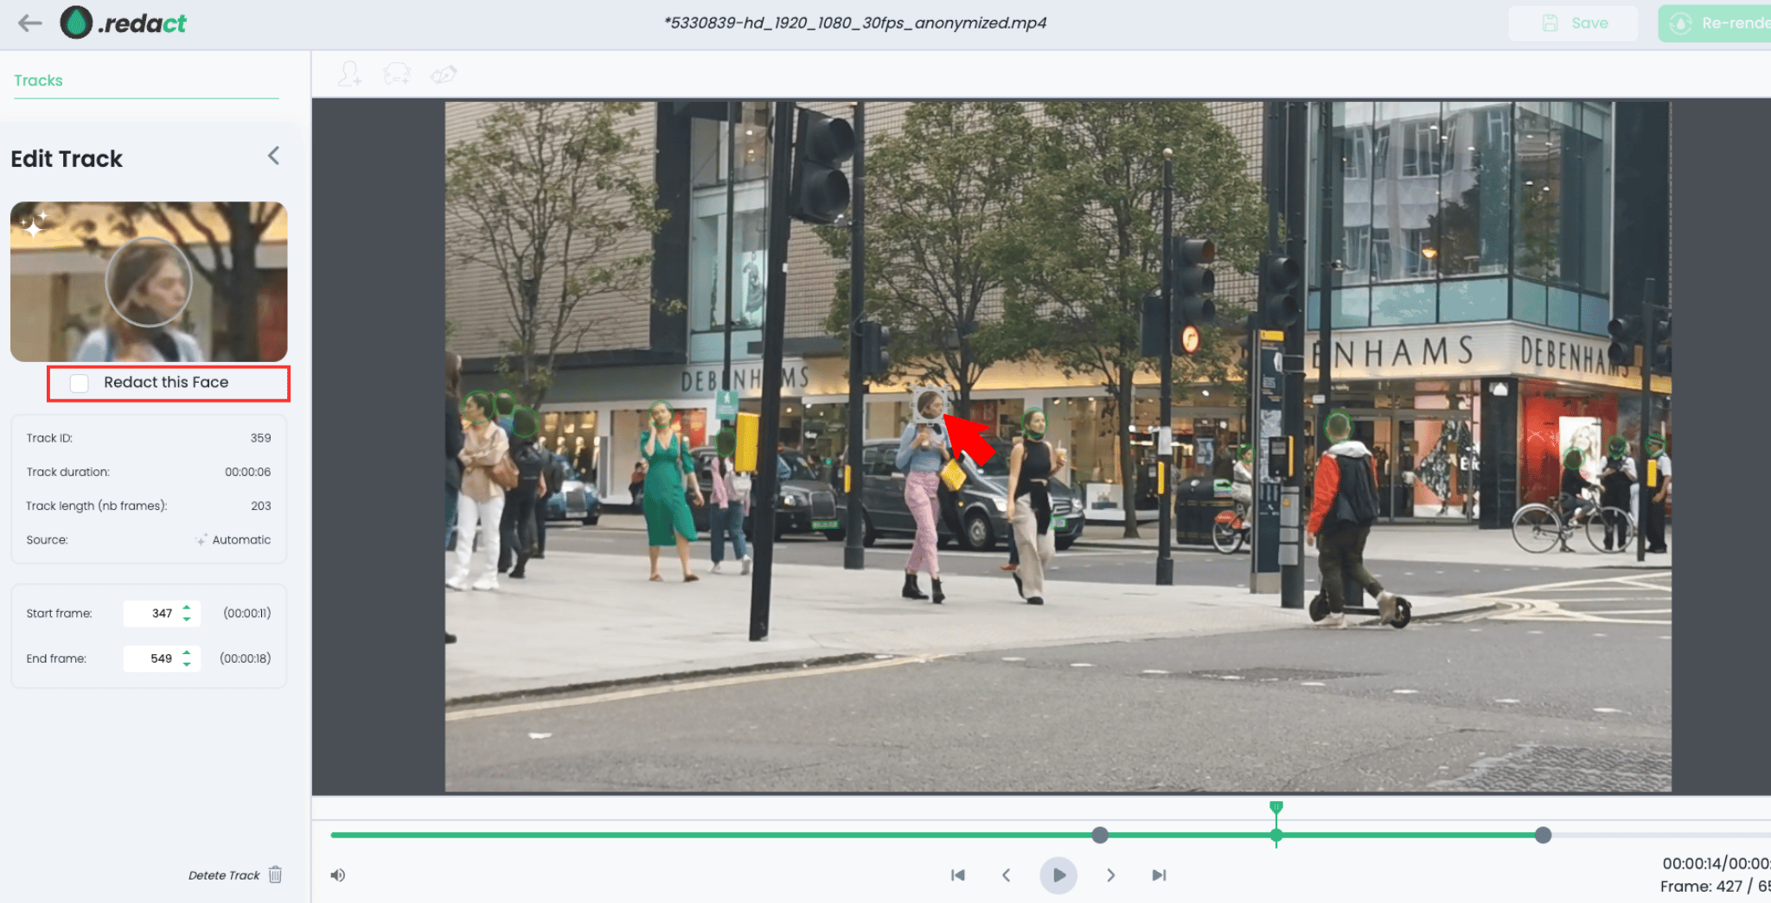Click the End frame input field
Image resolution: width=1771 pixels, height=903 pixels.
[162, 658]
